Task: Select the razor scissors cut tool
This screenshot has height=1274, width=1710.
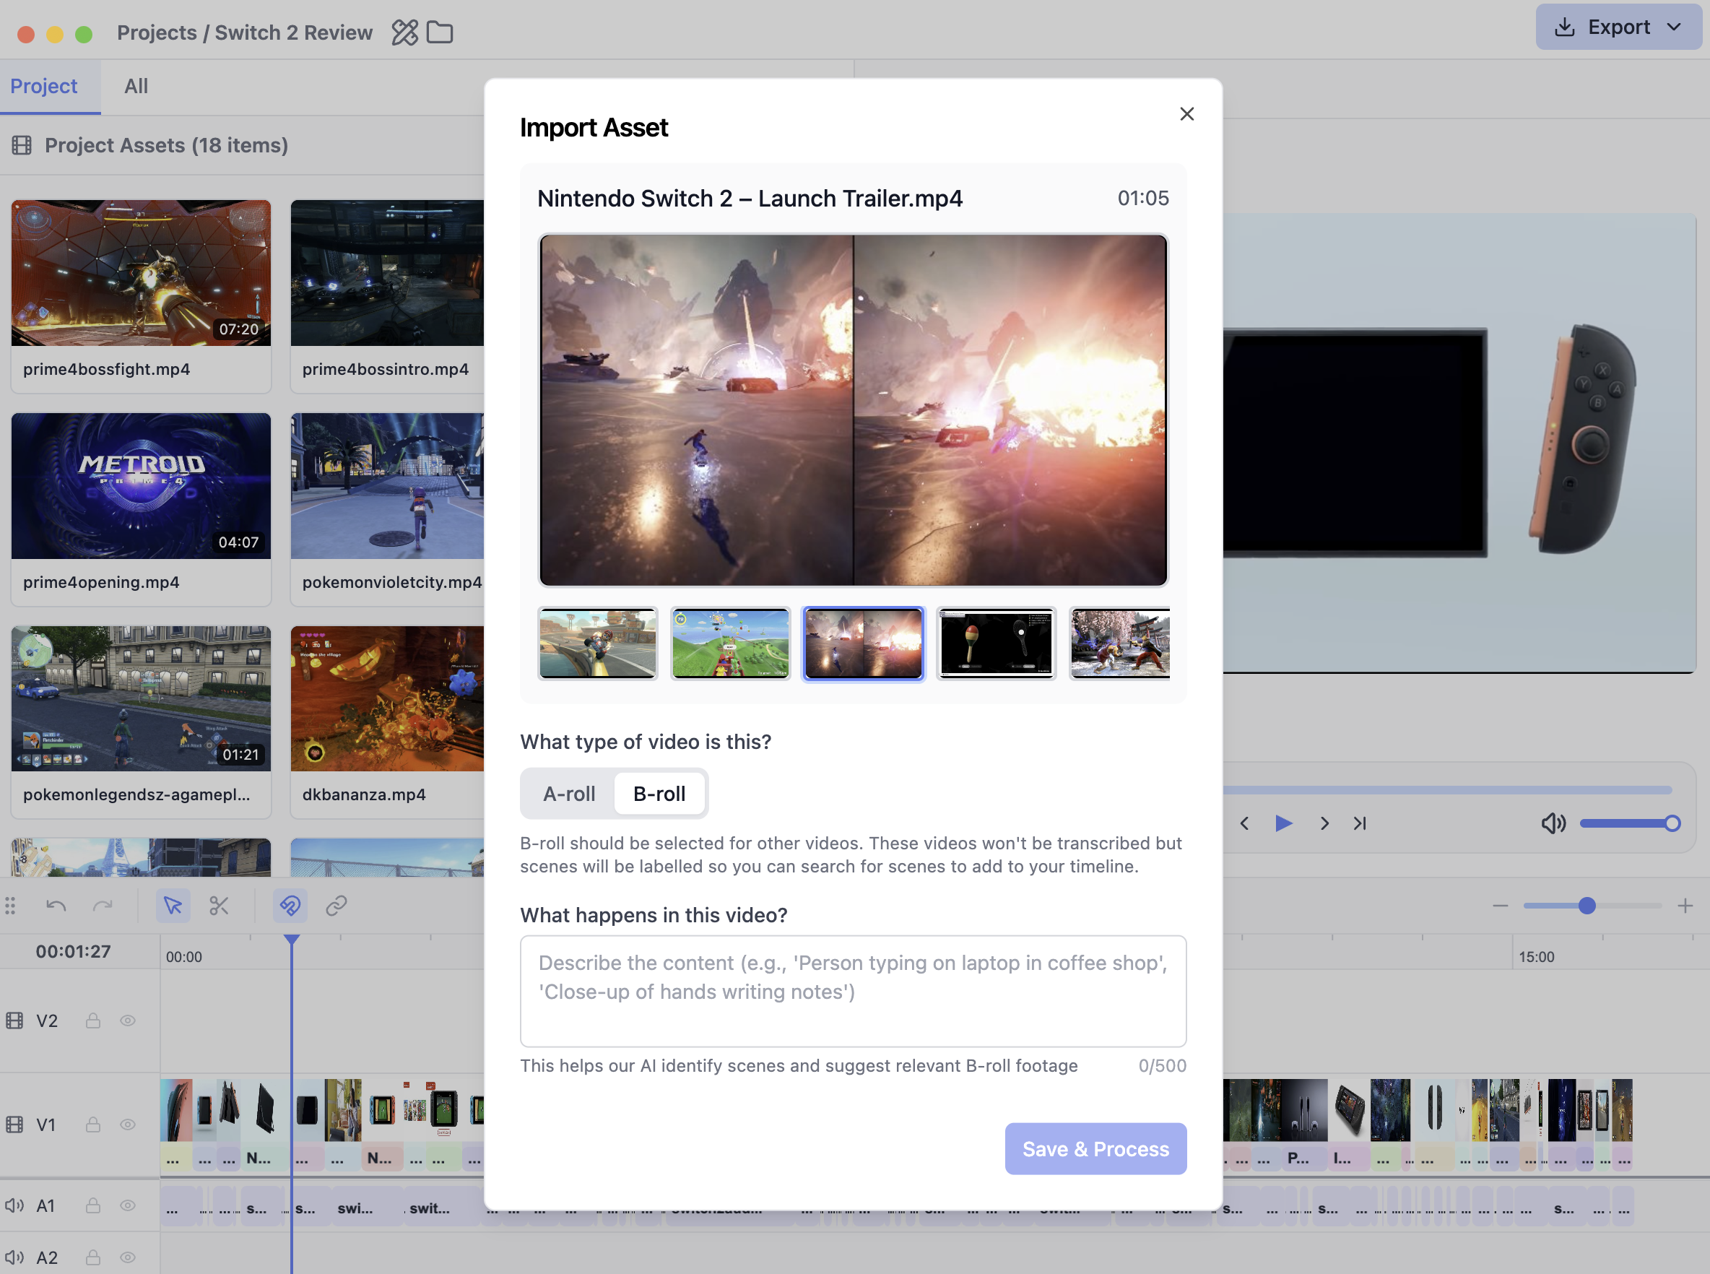Action: pos(219,906)
